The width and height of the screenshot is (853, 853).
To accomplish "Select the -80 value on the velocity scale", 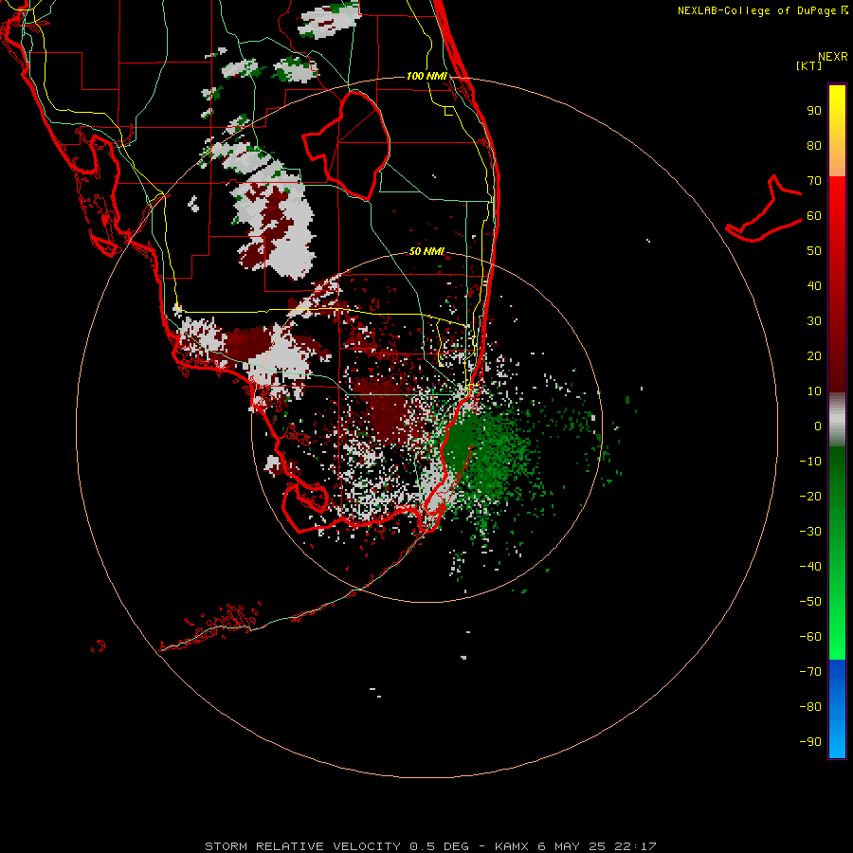I will pyautogui.click(x=810, y=707).
